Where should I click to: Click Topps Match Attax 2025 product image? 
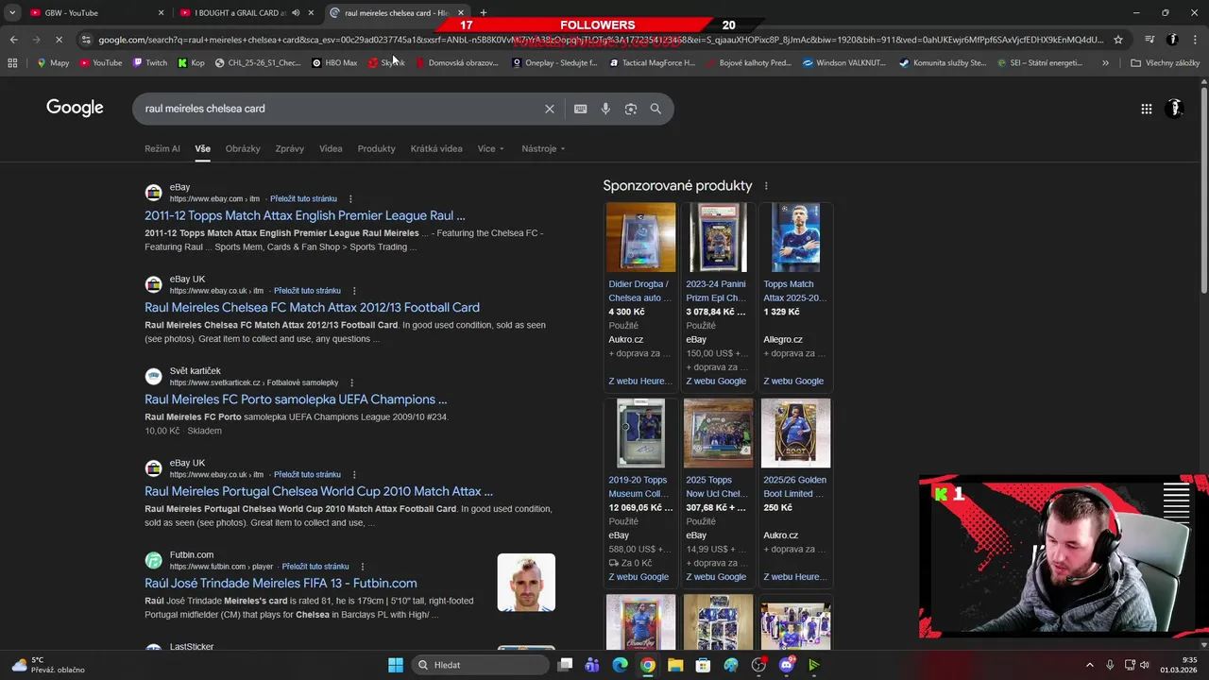pos(795,237)
